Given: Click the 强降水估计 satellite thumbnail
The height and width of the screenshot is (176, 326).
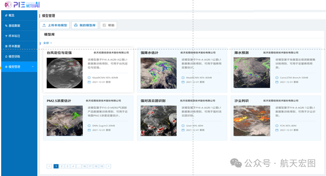Looking at the screenshot, I should (159, 73).
